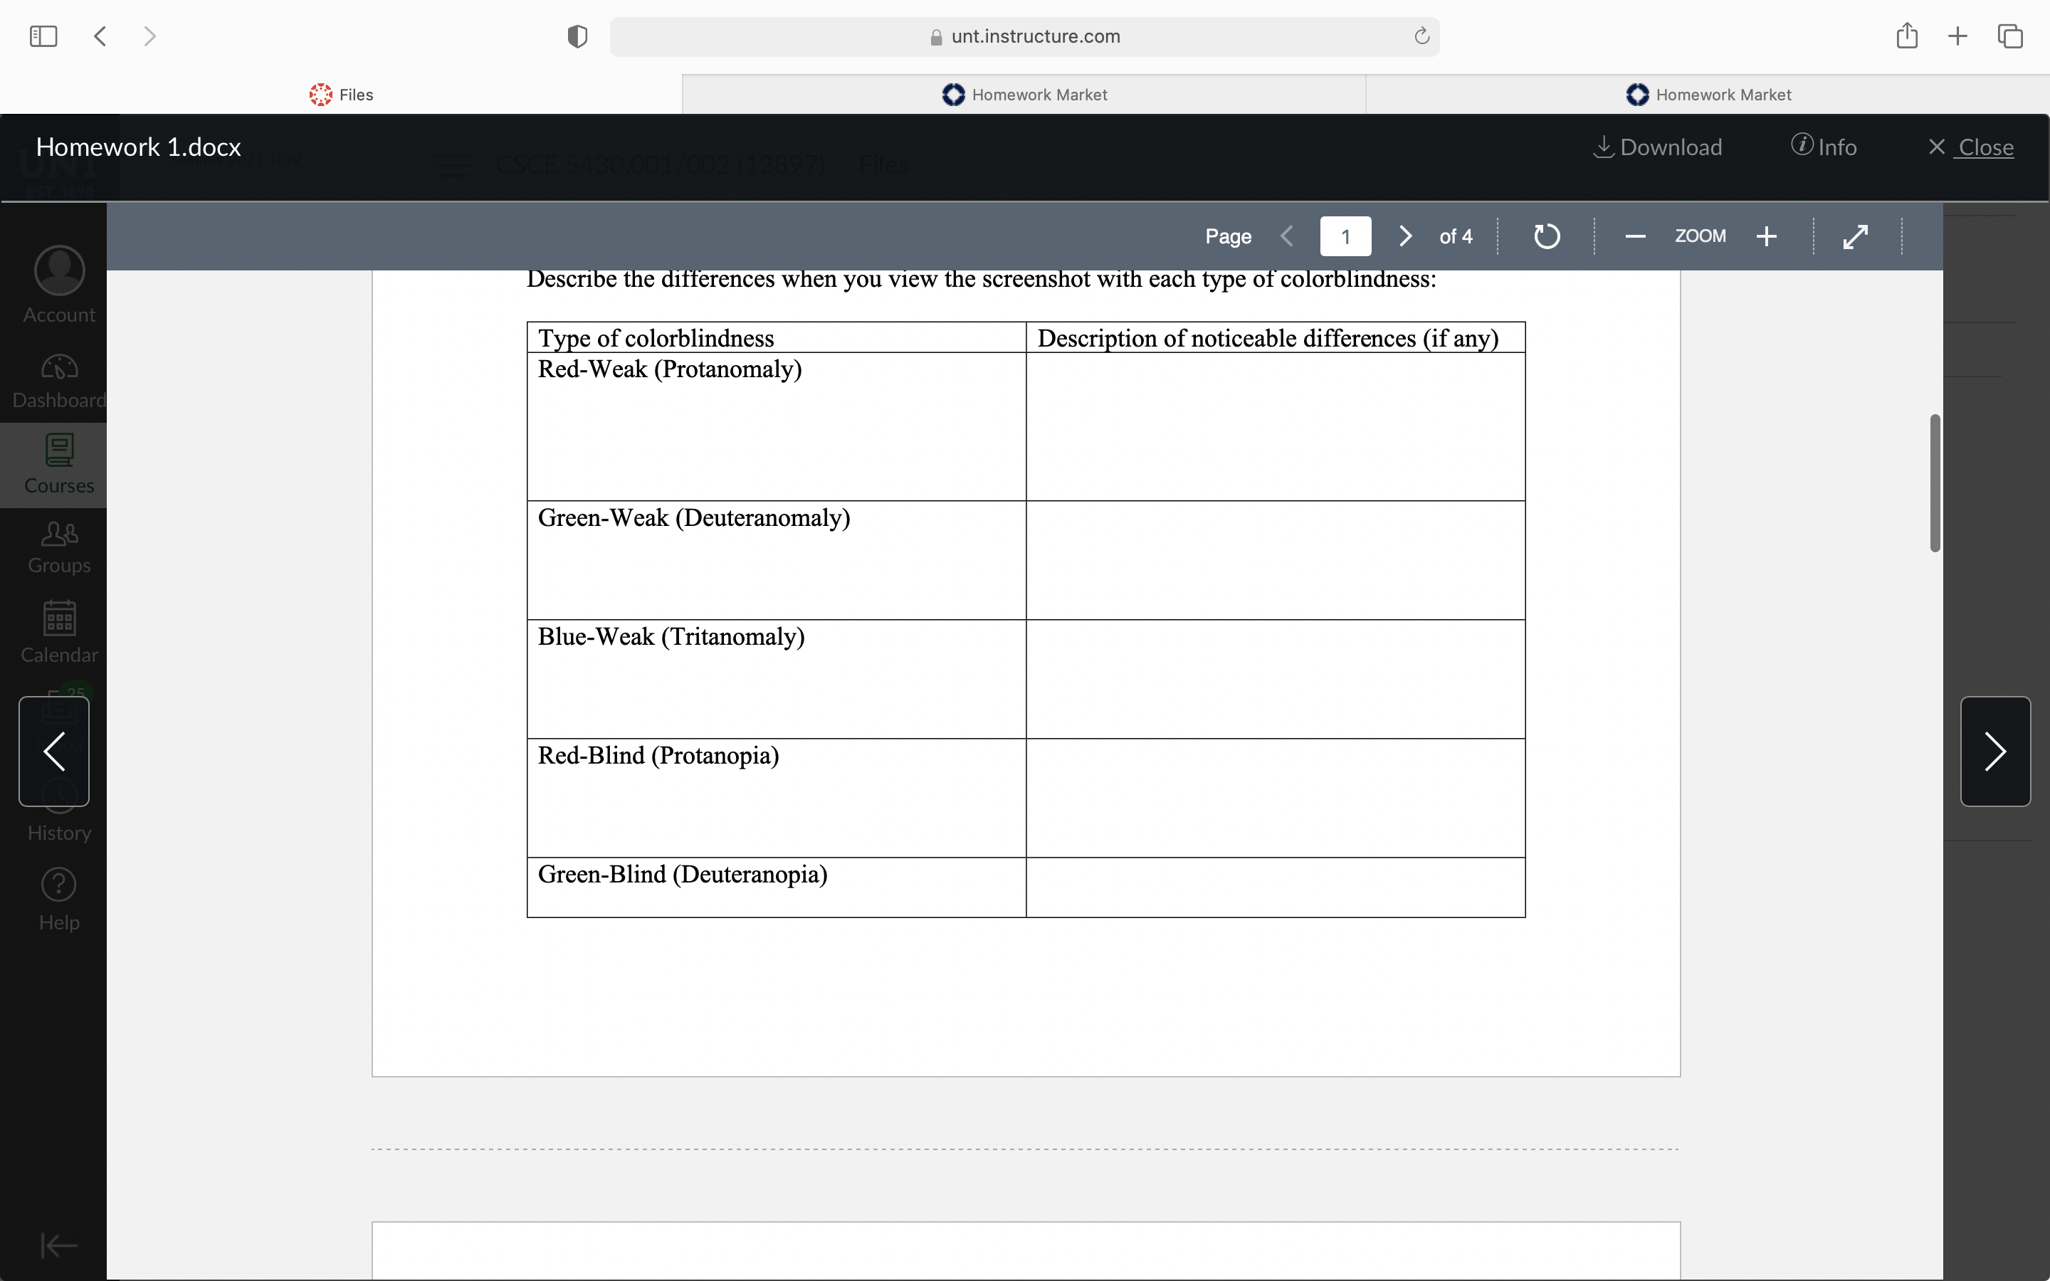Show previous file with left arrow
2050x1281 pixels.
pyautogui.click(x=54, y=752)
